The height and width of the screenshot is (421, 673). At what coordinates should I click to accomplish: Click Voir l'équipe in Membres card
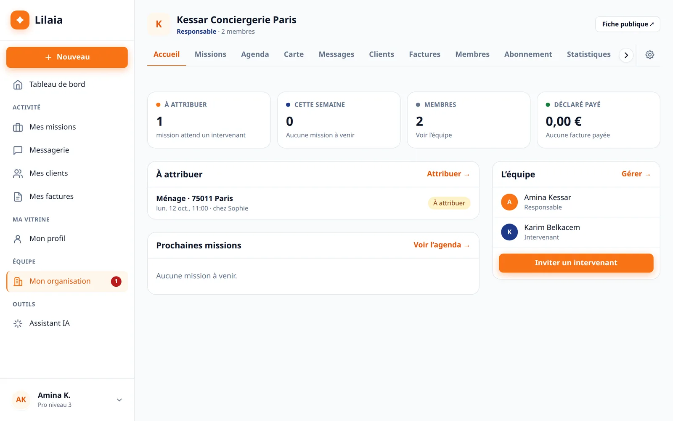tap(434, 135)
